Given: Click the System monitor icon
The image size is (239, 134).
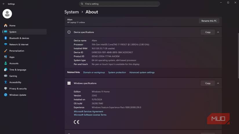Looking at the screenshot, I should [x=6, y=32].
